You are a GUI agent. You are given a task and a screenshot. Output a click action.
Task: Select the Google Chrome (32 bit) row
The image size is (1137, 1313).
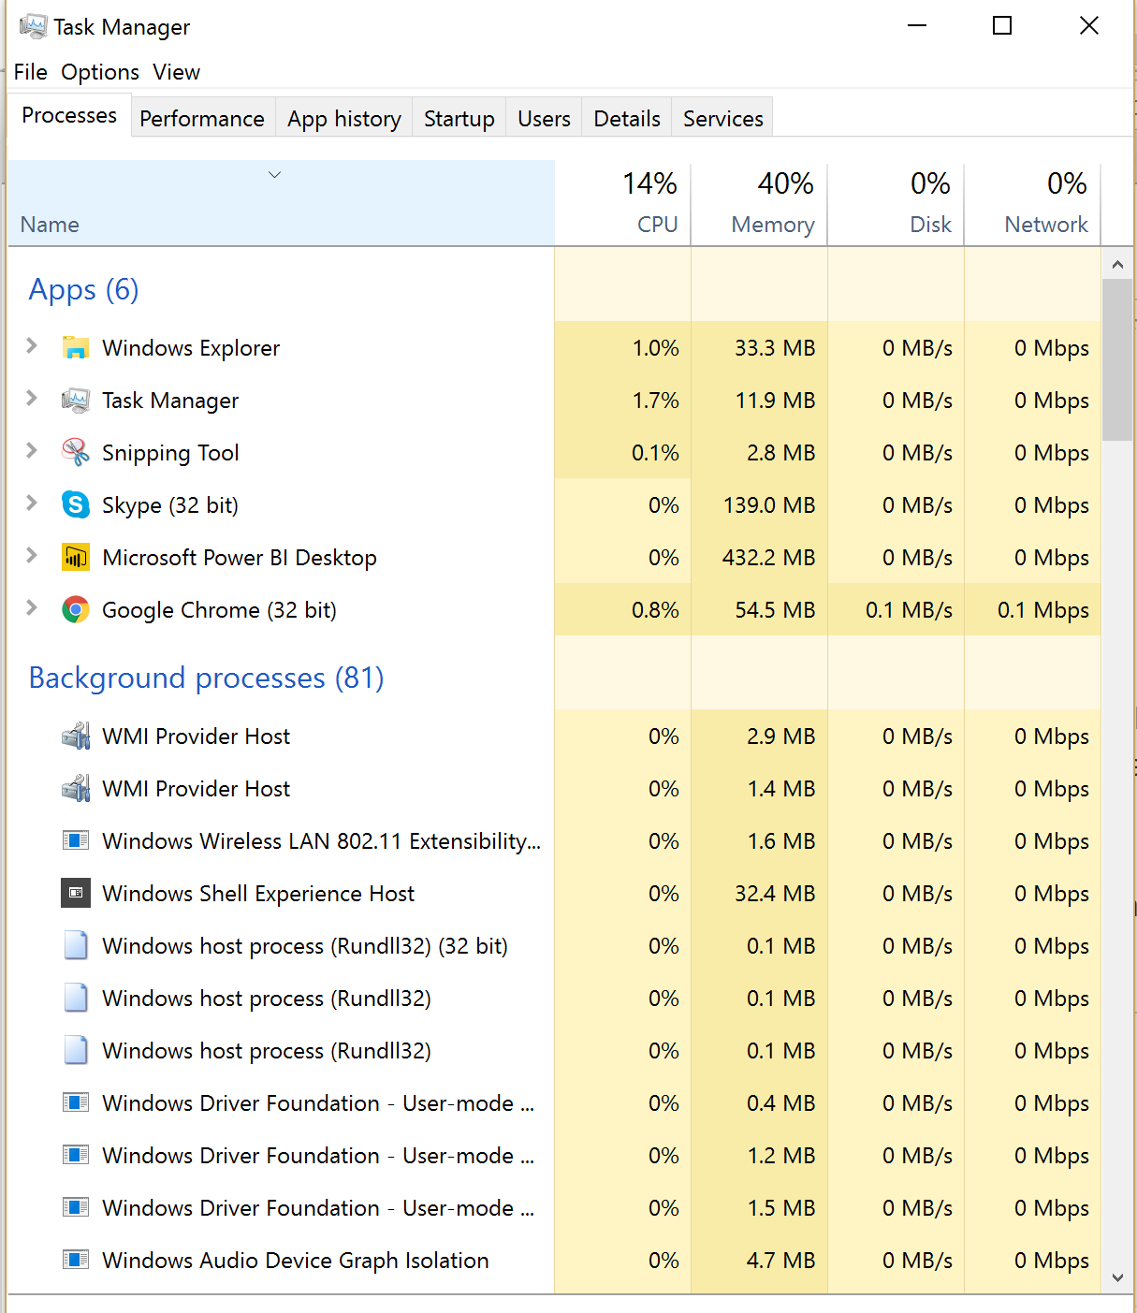point(554,610)
